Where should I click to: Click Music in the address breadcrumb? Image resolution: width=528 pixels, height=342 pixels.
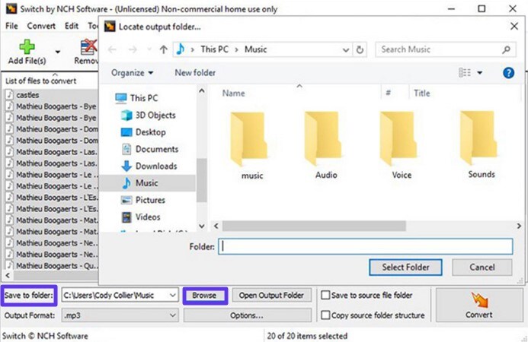(x=255, y=49)
